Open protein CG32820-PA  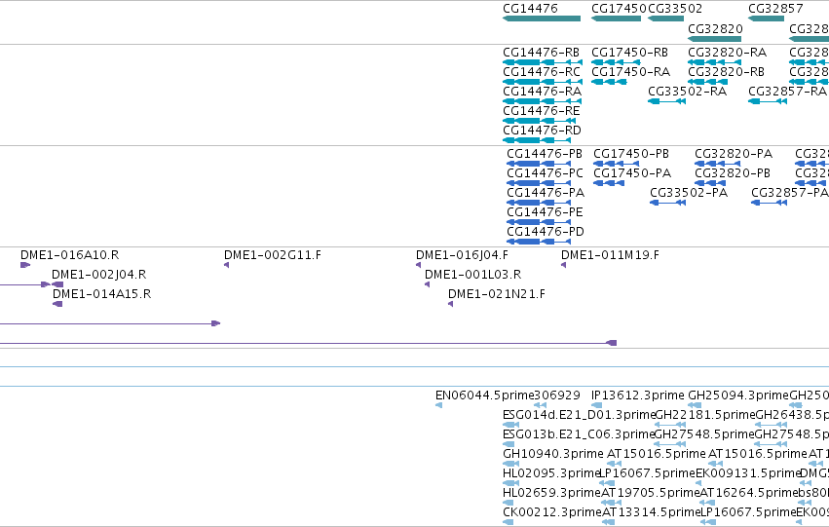(x=734, y=154)
